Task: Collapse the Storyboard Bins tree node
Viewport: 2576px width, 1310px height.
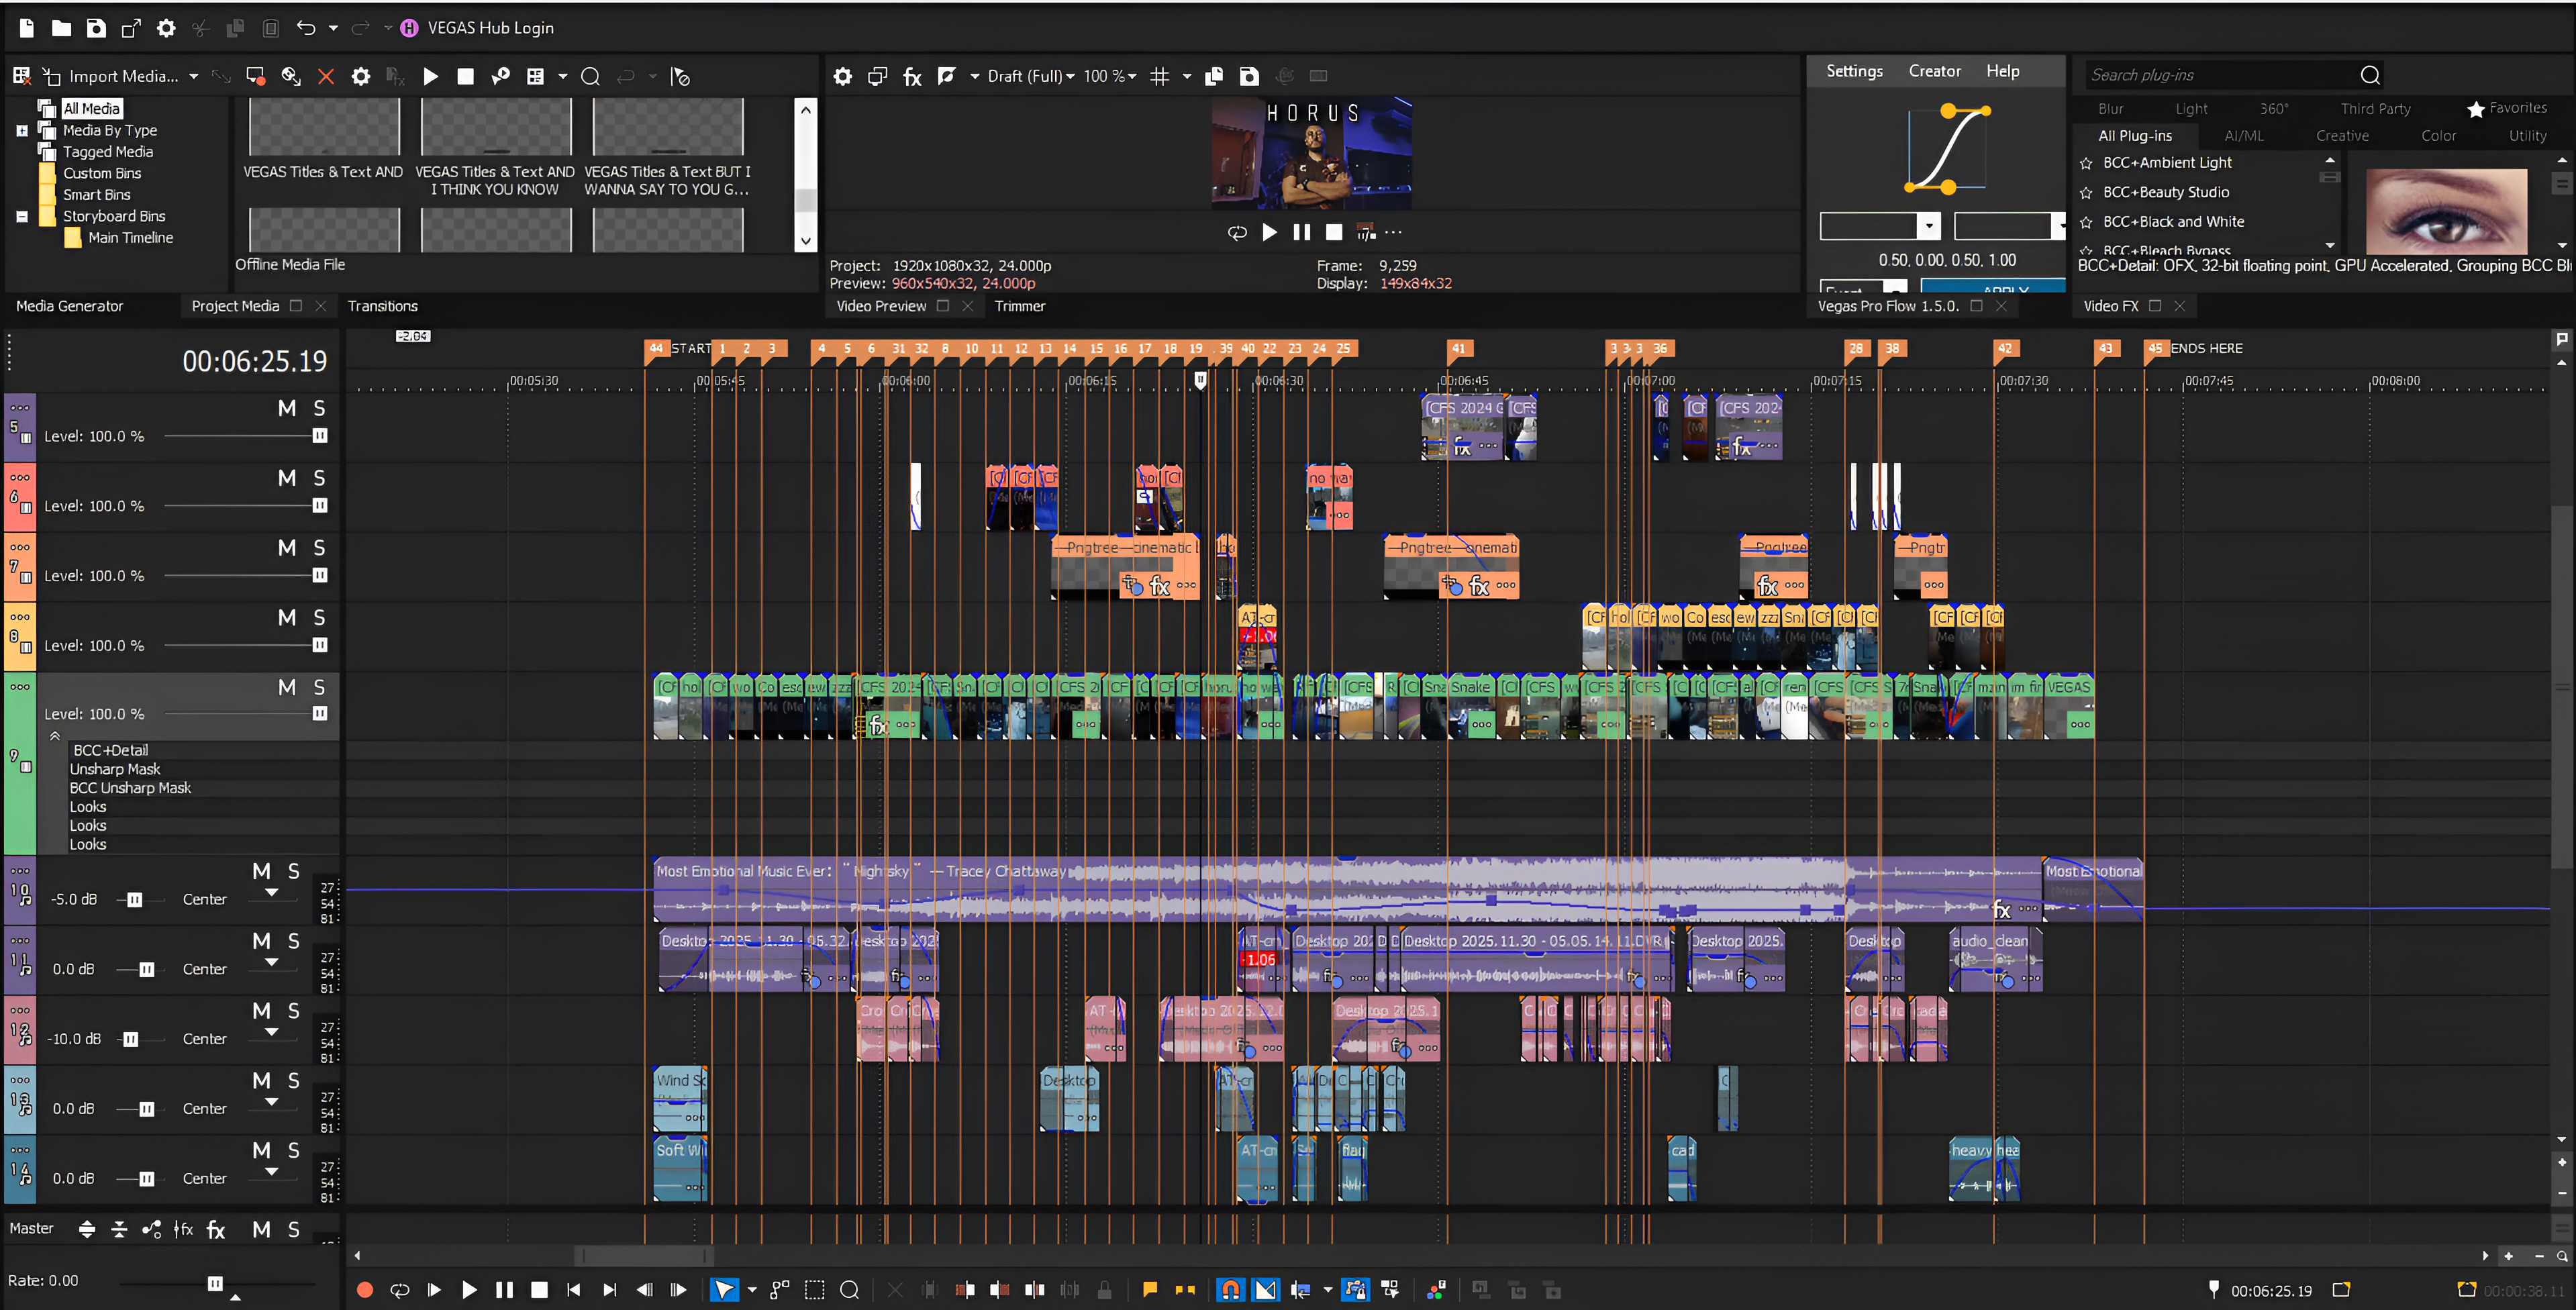Action: click(x=22, y=216)
